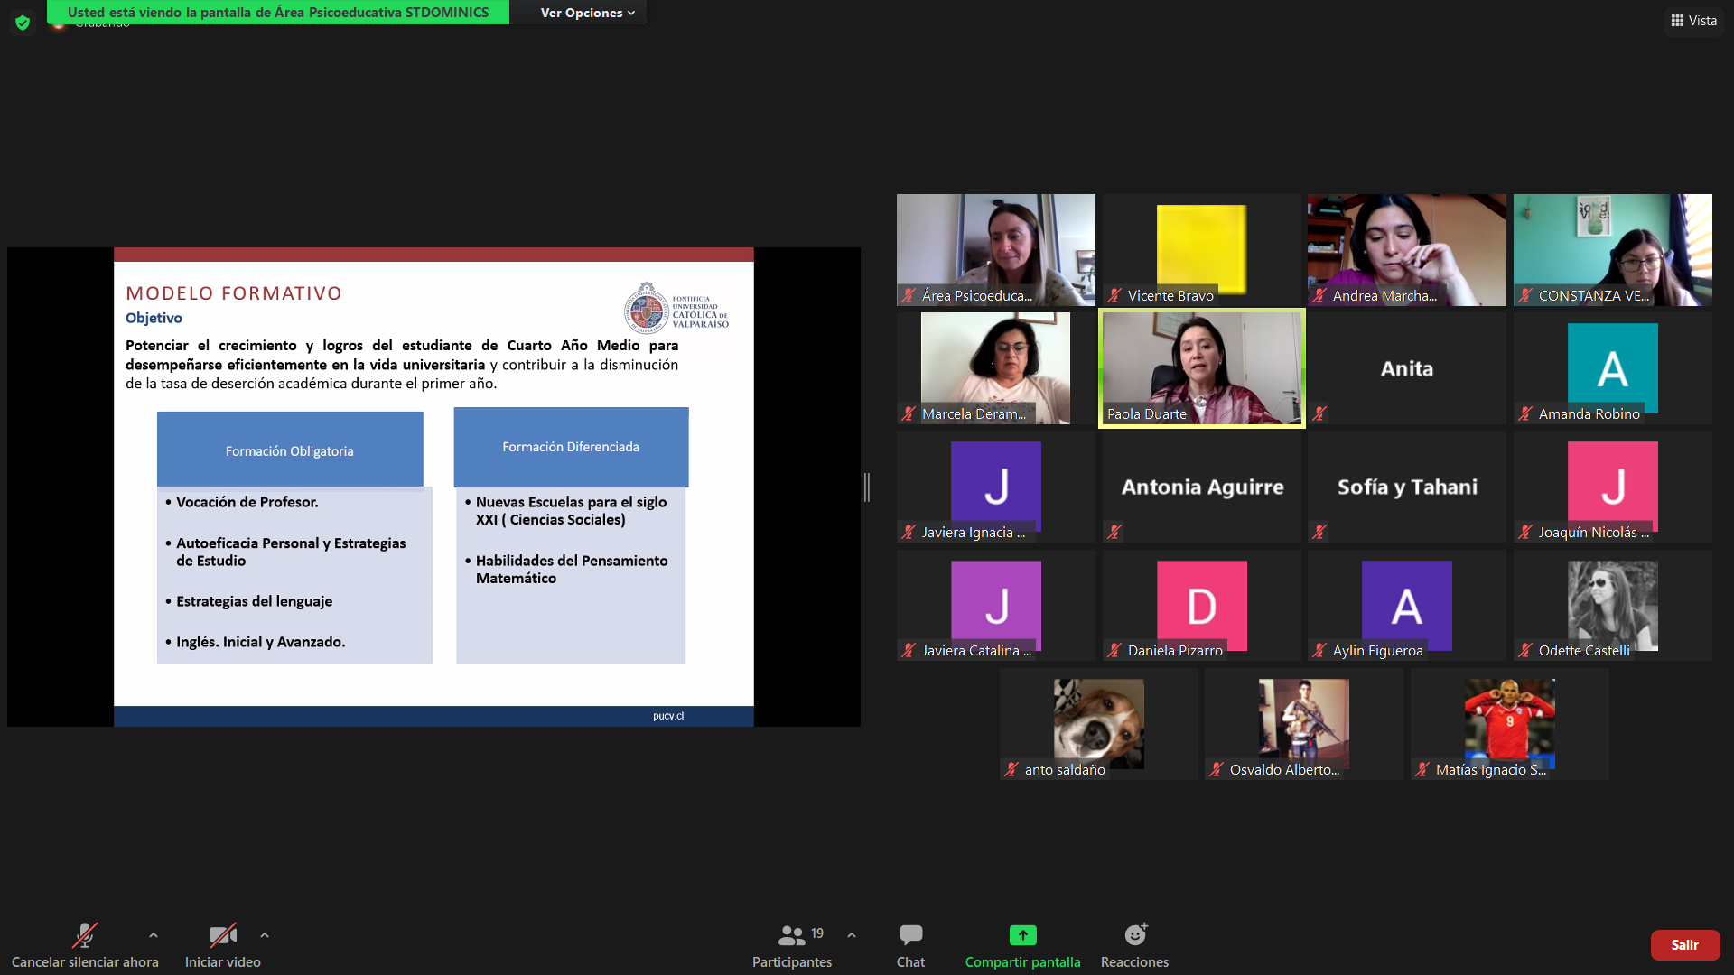The width and height of the screenshot is (1734, 975).
Task: Select Paola Duarte's video tile
Action: pos(1201,367)
